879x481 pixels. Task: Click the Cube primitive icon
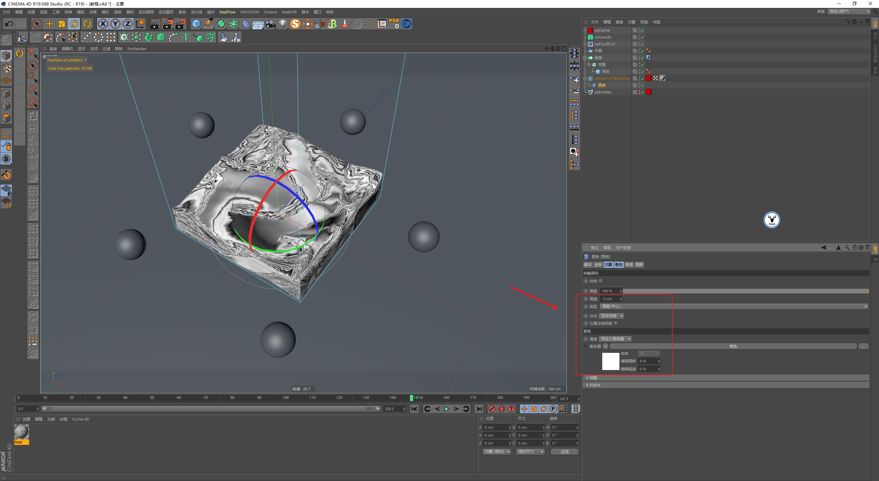(x=196, y=24)
